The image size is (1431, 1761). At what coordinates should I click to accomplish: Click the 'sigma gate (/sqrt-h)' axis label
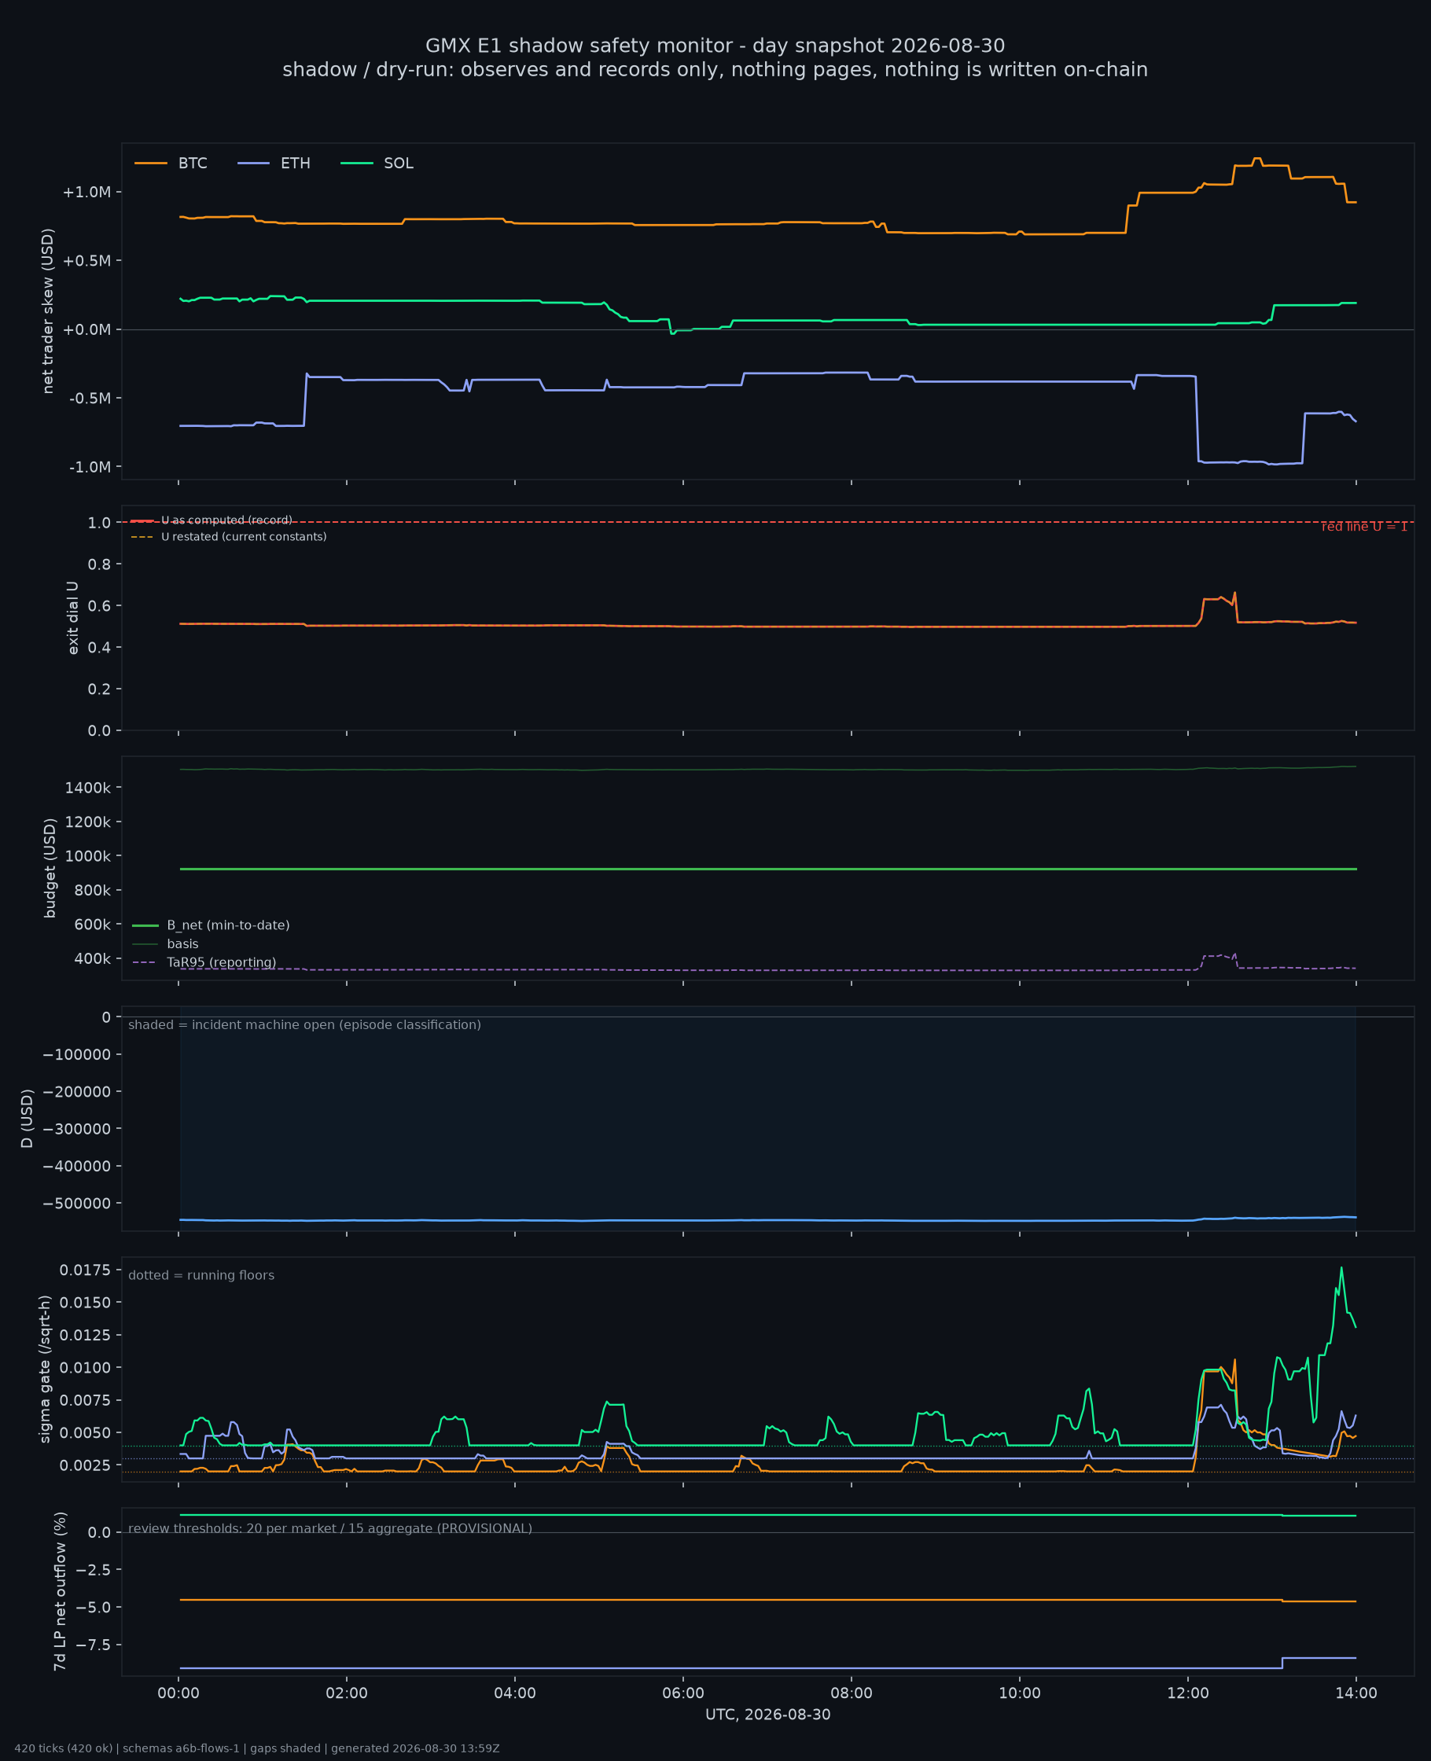point(46,1369)
